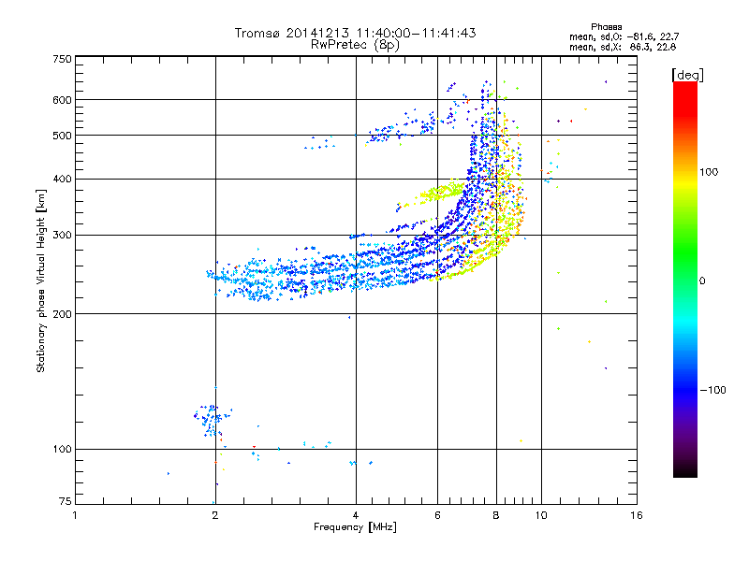Click the x-axis tick label '4'

(356, 515)
